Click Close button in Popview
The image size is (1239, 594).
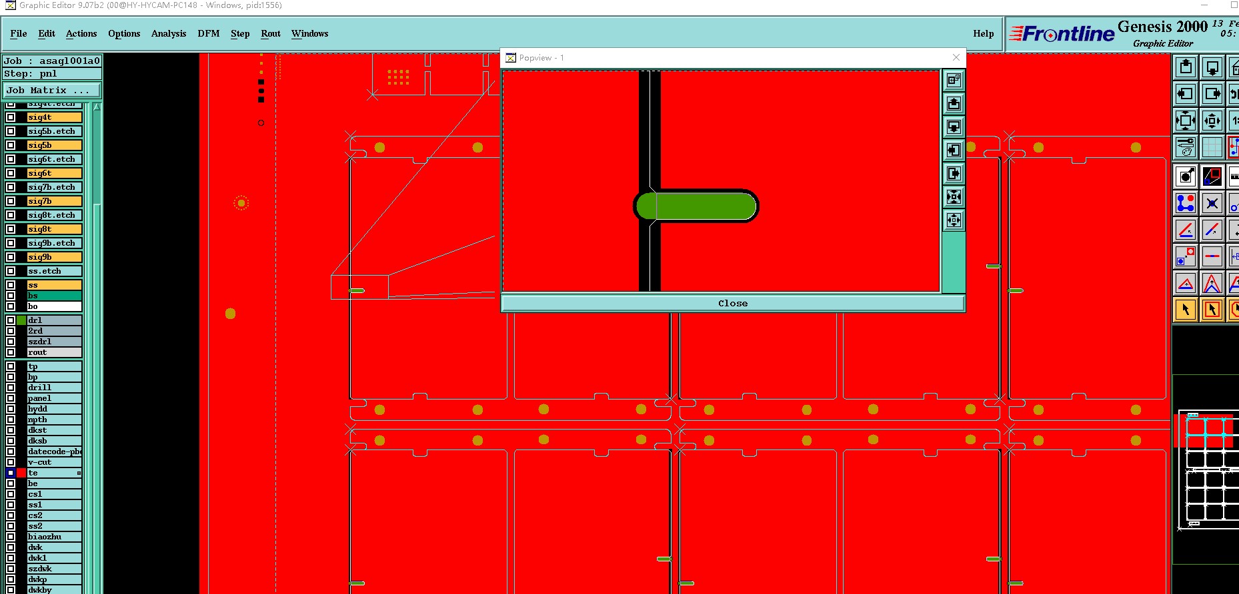click(733, 303)
